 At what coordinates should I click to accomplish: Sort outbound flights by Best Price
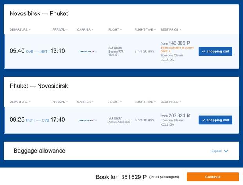tap(170, 30)
